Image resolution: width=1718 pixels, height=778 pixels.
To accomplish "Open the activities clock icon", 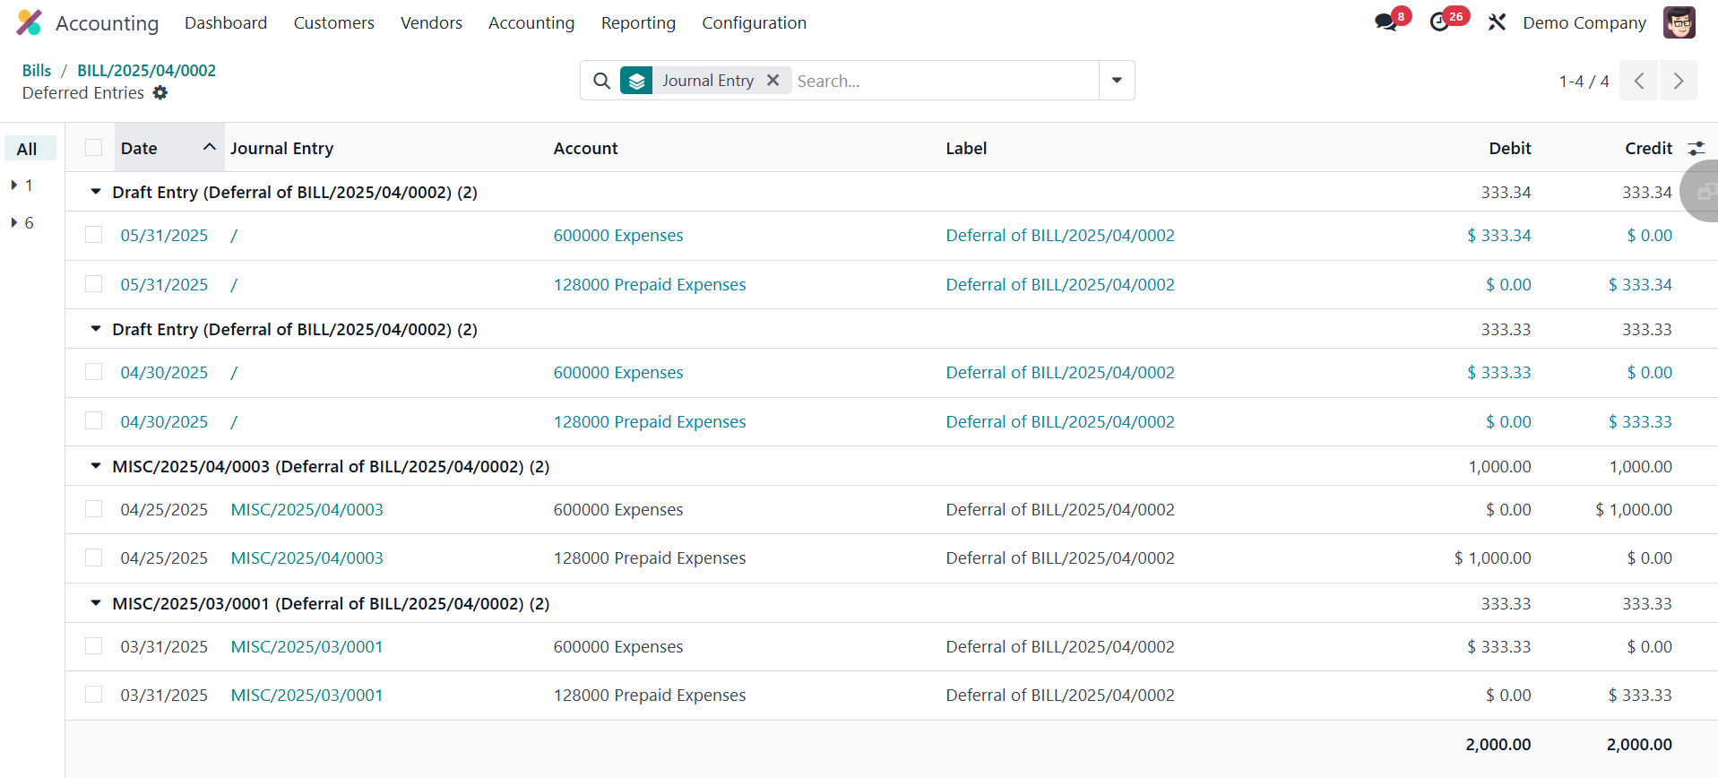I will point(1439,22).
